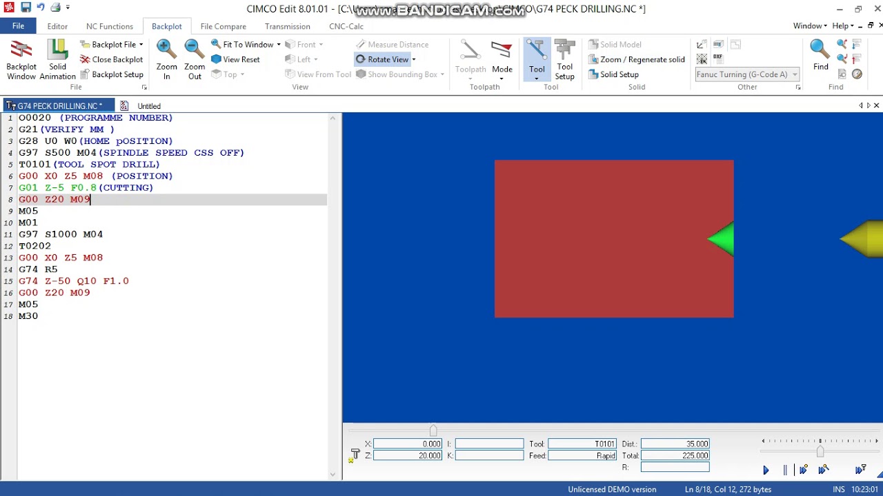Click on the M30 line

[x=28, y=316]
